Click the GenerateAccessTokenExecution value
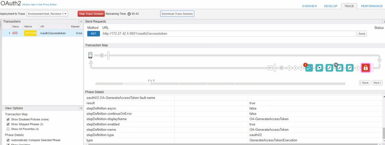The height and width of the screenshot is (145, 385). (x=273, y=140)
